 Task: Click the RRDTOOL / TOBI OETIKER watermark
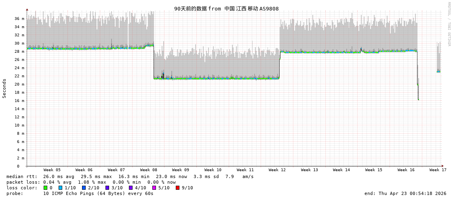point(449,24)
